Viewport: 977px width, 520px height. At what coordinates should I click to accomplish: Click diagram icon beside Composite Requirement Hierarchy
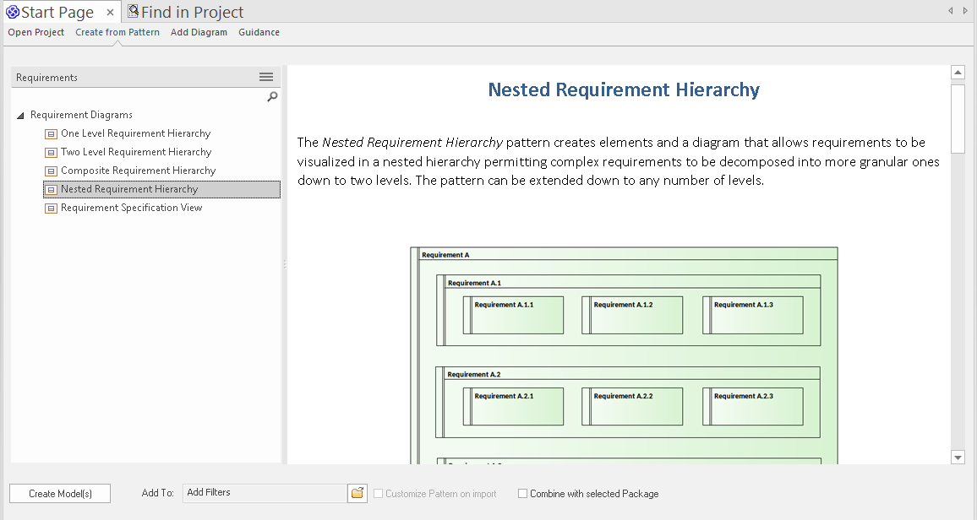point(51,171)
